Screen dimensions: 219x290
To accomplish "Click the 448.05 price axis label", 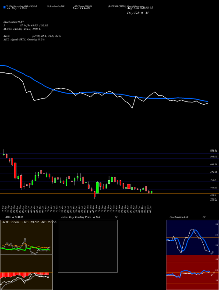I will 213,188.
